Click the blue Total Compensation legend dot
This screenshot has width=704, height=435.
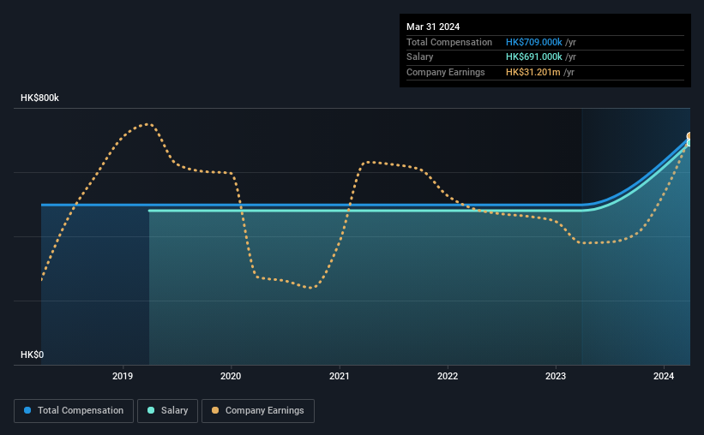[27, 410]
